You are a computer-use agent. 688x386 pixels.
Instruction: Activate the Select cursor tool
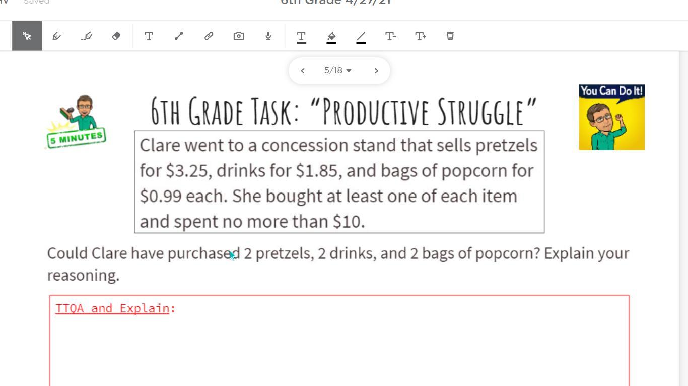[x=27, y=36]
